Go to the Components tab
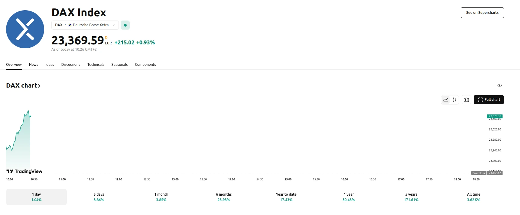The width and height of the screenshot is (520, 215). [x=145, y=65]
